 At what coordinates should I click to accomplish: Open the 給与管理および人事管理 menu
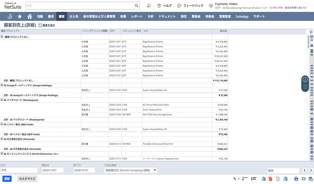pyautogui.click(x=99, y=17)
